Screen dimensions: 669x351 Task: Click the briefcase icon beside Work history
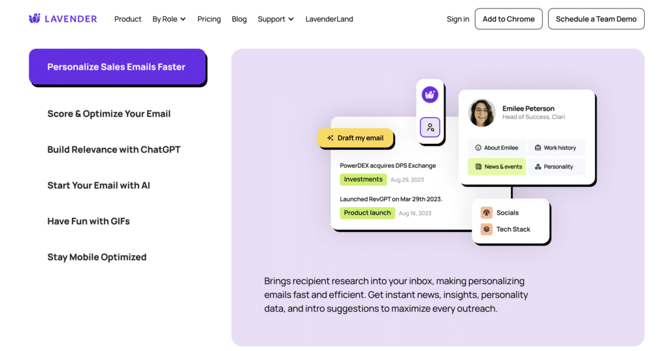538,148
